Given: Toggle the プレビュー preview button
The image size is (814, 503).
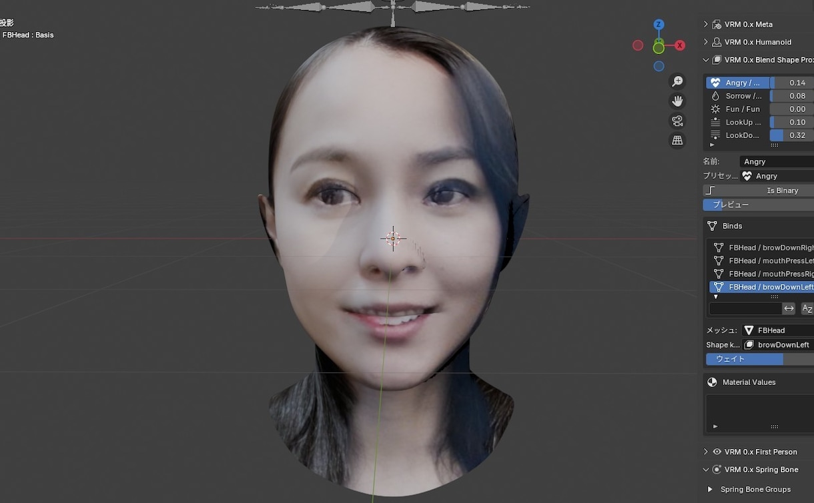Looking at the screenshot, I should (759, 205).
